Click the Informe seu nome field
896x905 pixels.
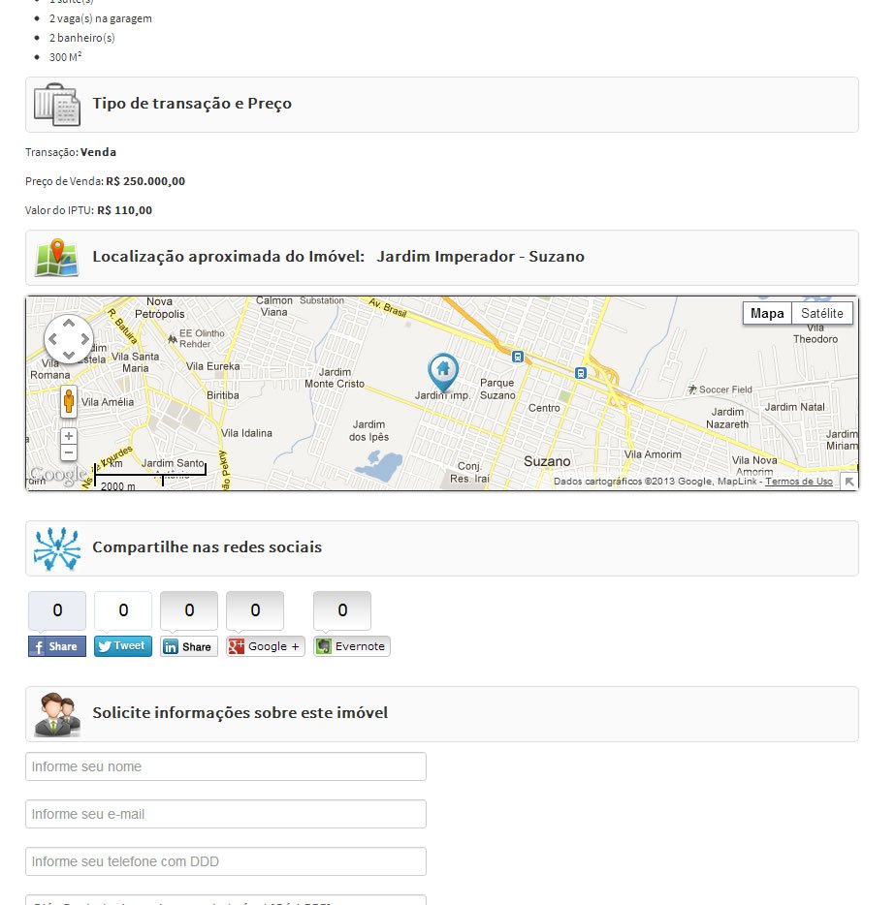point(226,766)
